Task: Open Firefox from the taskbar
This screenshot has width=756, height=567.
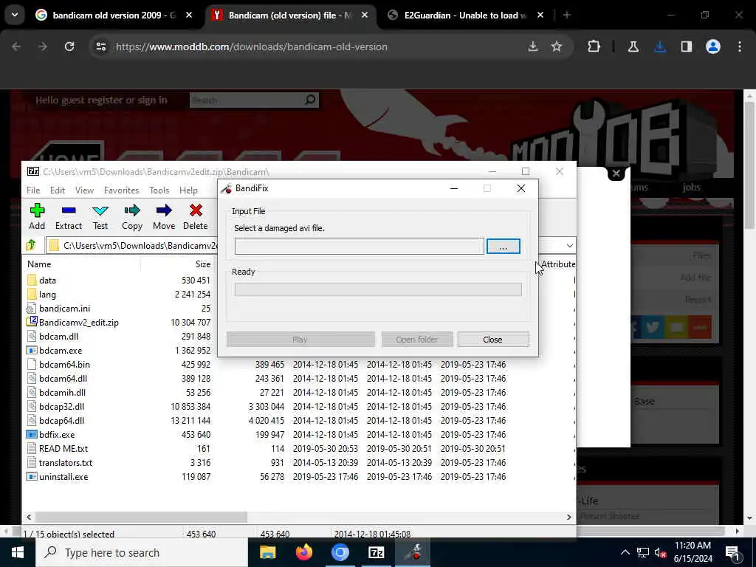Action: click(x=303, y=552)
